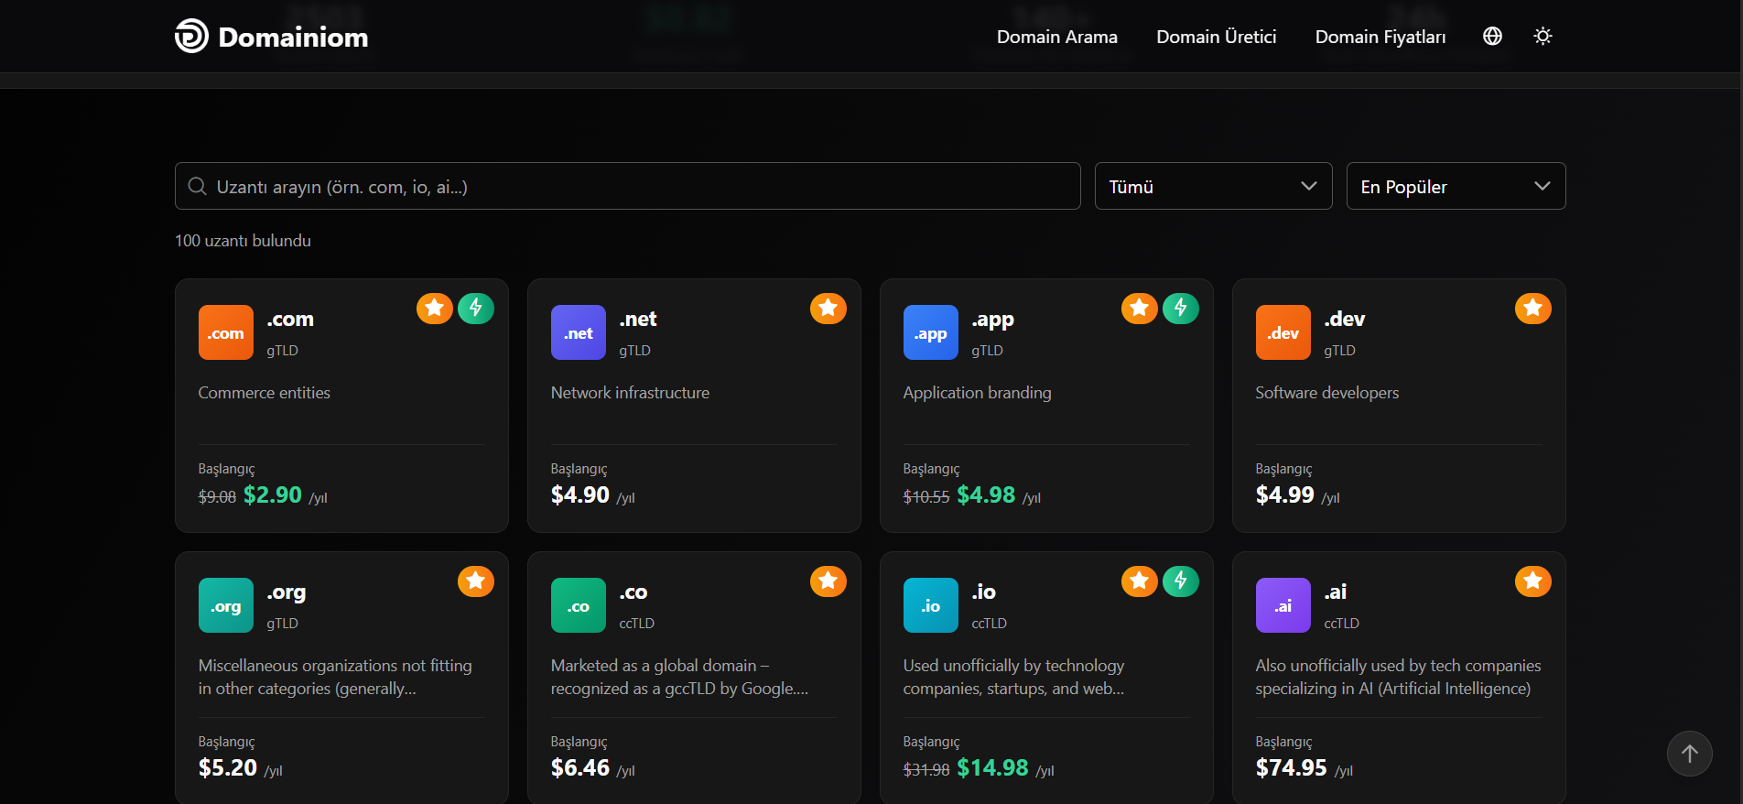Click the "100 uzantı bulundu" result count
The width and height of the screenshot is (1743, 804).
(x=243, y=241)
